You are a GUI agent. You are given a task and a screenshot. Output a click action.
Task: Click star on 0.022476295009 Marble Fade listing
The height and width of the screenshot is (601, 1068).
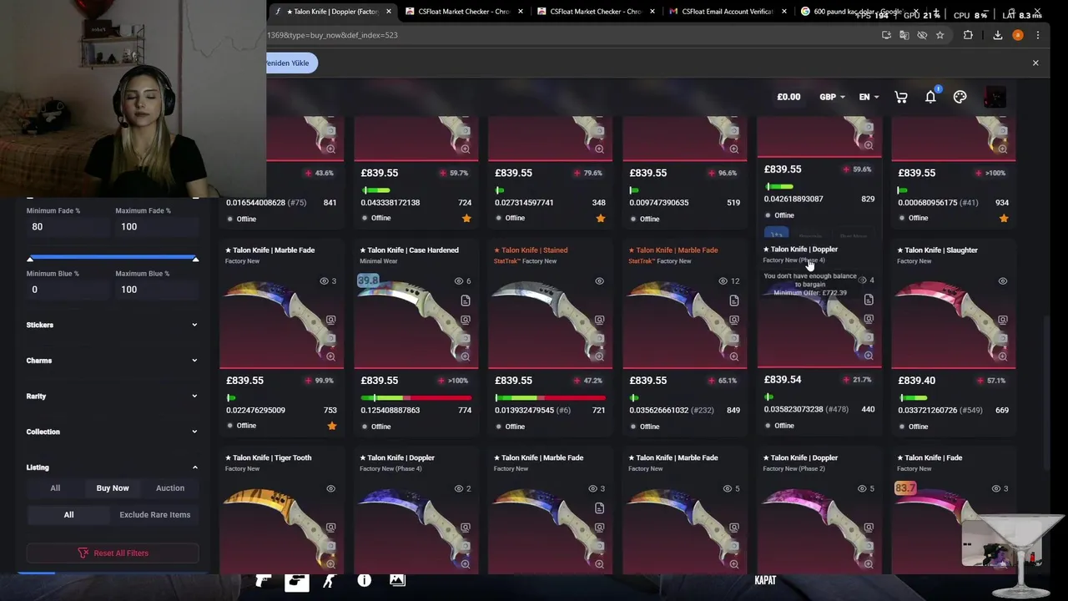[332, 426]
